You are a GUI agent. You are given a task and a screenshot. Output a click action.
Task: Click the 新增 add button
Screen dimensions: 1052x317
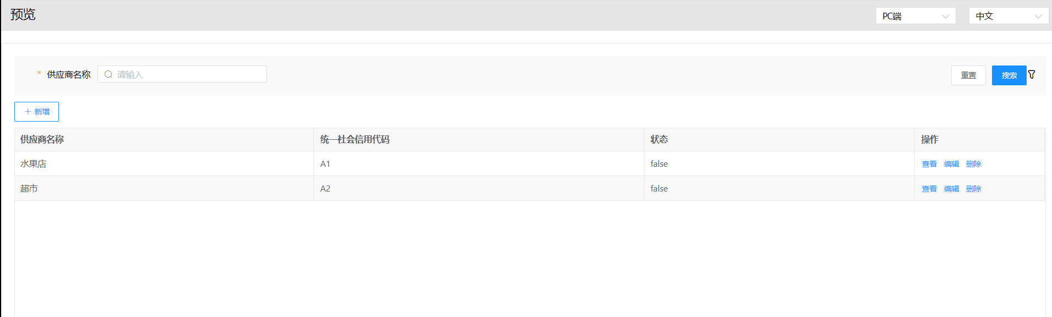pos(36,112)
